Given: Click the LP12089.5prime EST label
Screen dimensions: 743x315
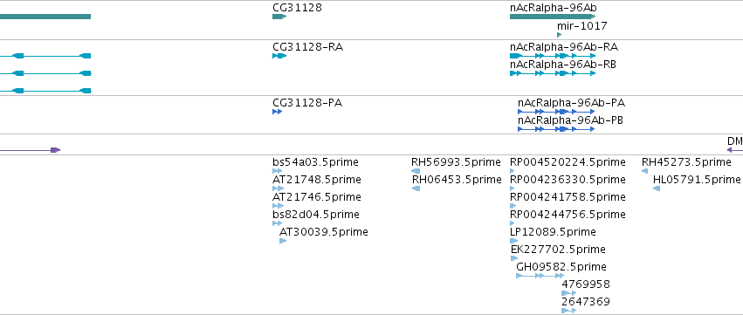Looking at the screenshot, I should click(x=553, y=232).
